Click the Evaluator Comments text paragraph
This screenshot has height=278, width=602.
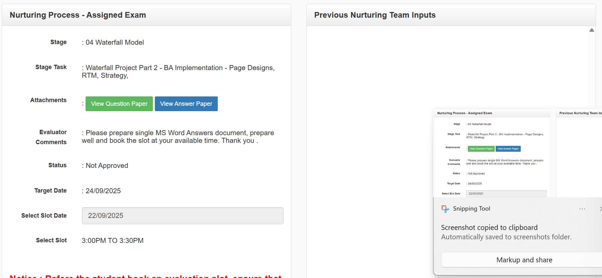coord(178,137)
